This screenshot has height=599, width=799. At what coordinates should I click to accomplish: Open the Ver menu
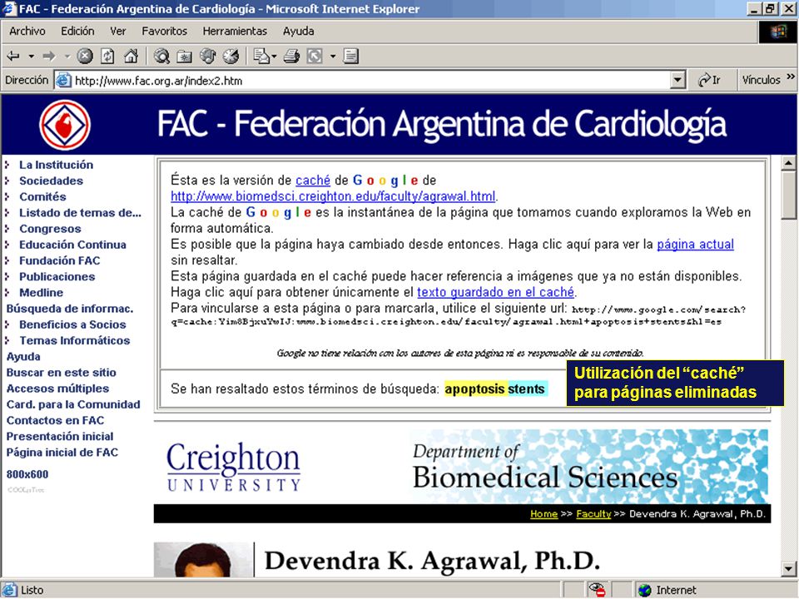117,31
